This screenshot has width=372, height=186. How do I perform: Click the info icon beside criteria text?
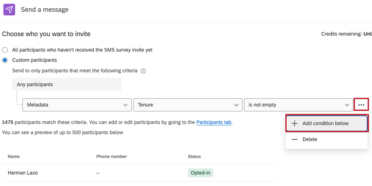[x=143, y=71]
